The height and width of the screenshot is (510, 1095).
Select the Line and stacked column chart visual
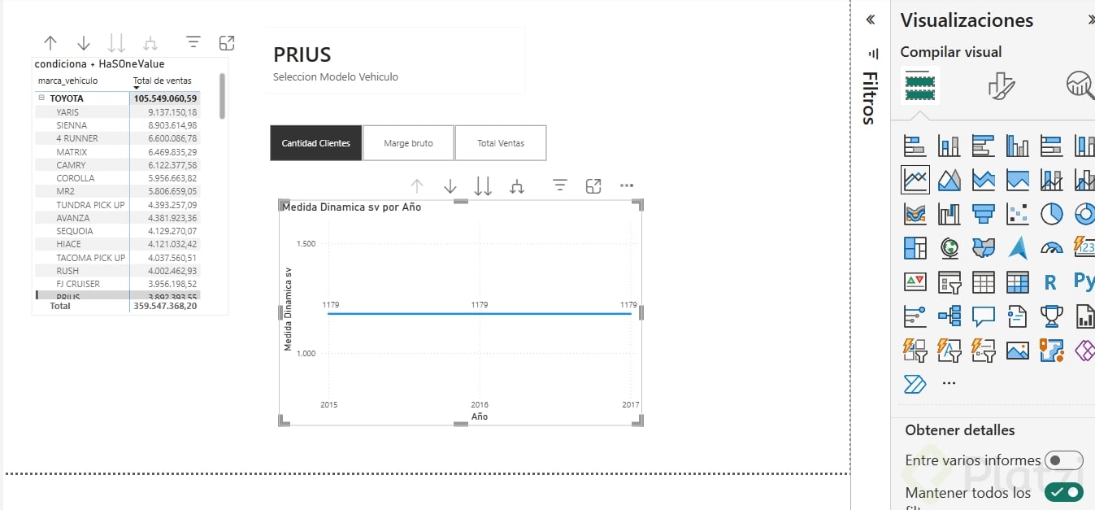(x=1052, y=179)
